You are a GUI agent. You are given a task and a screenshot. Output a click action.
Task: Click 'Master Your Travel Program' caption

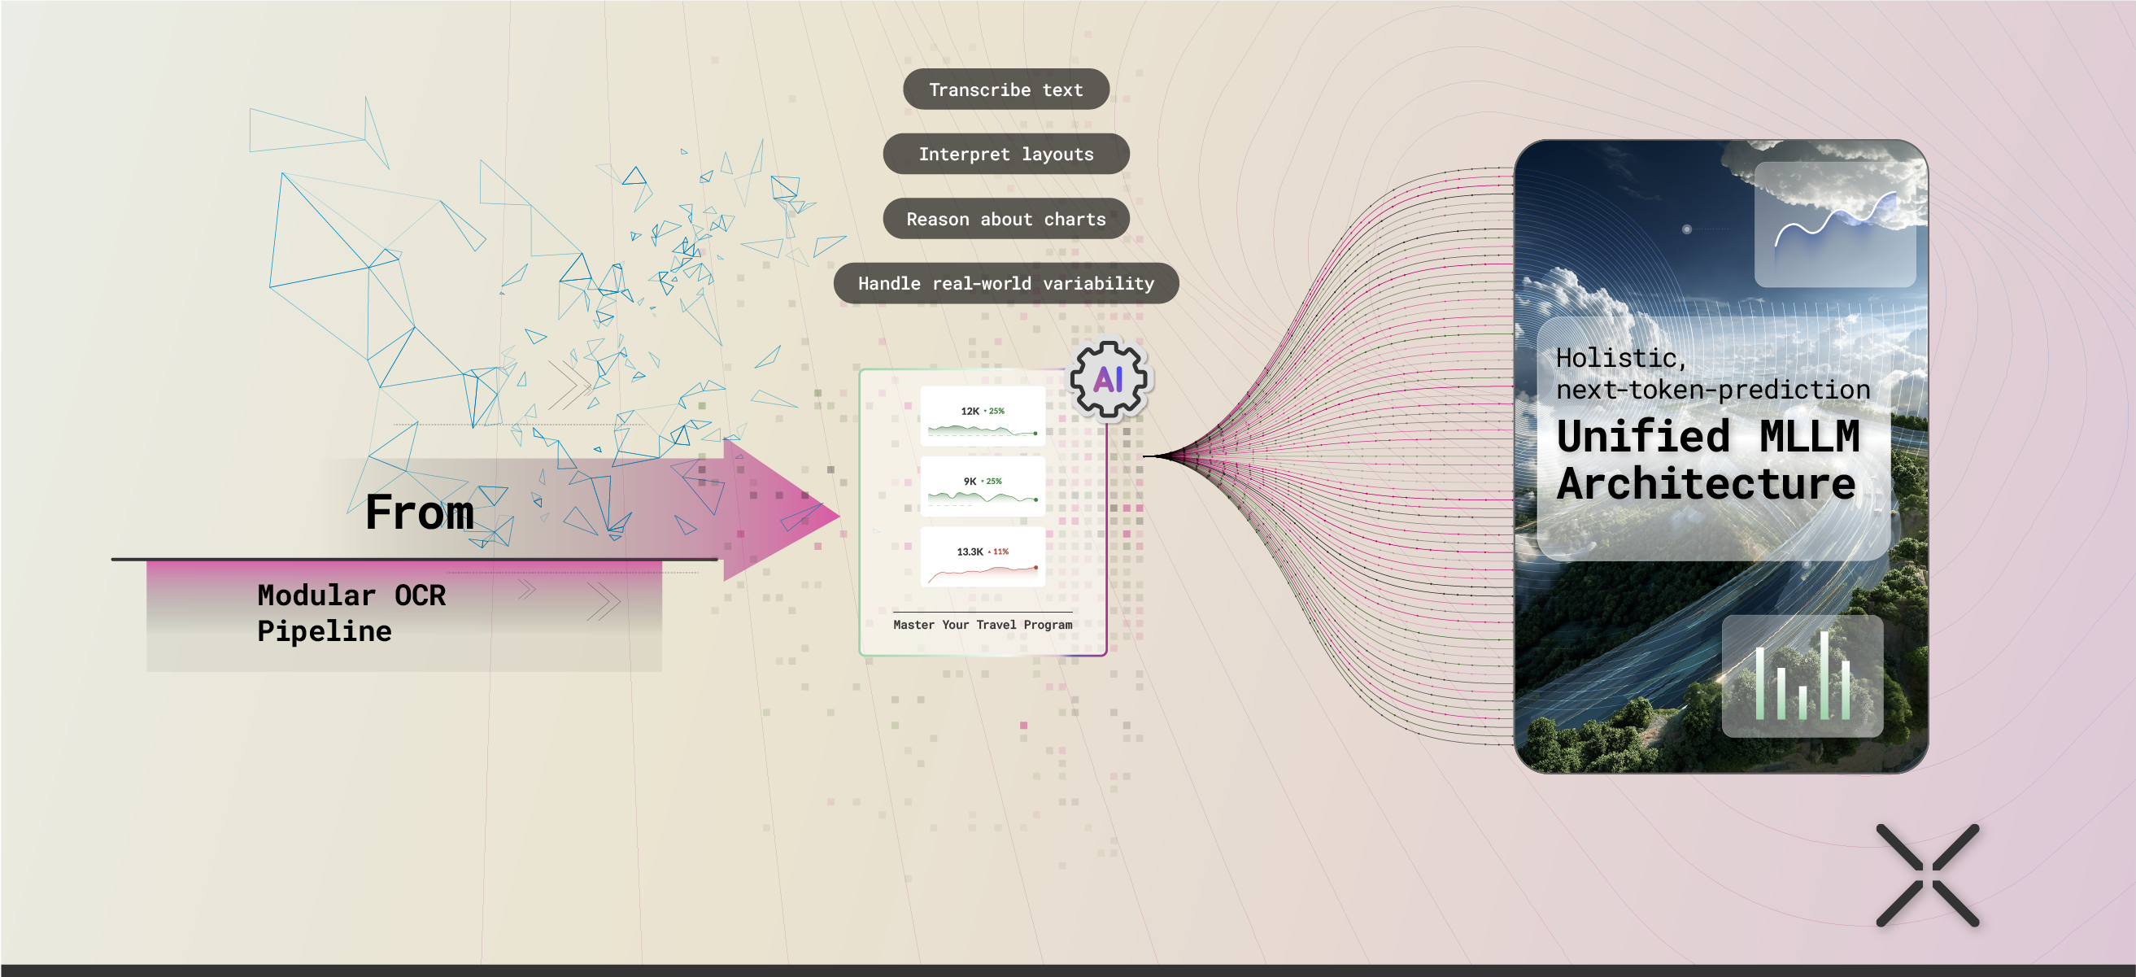pos(983,625)
